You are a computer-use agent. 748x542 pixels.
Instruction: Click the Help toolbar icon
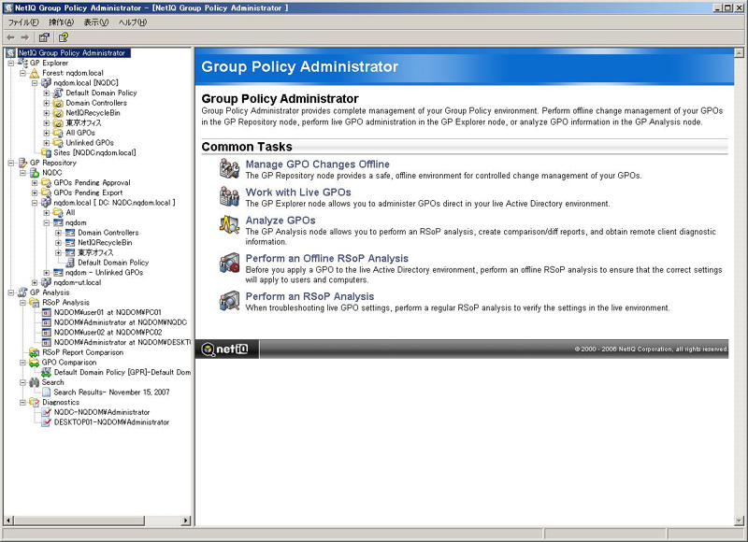64,37
